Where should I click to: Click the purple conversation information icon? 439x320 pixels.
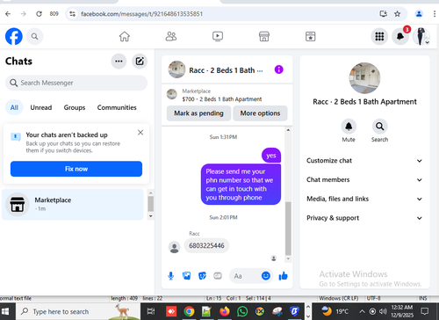[x=278, y=69]
